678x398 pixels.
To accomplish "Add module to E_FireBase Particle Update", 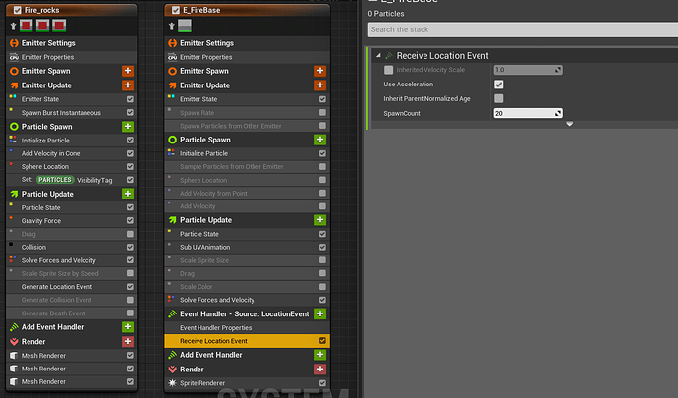I will click(320, 220).
